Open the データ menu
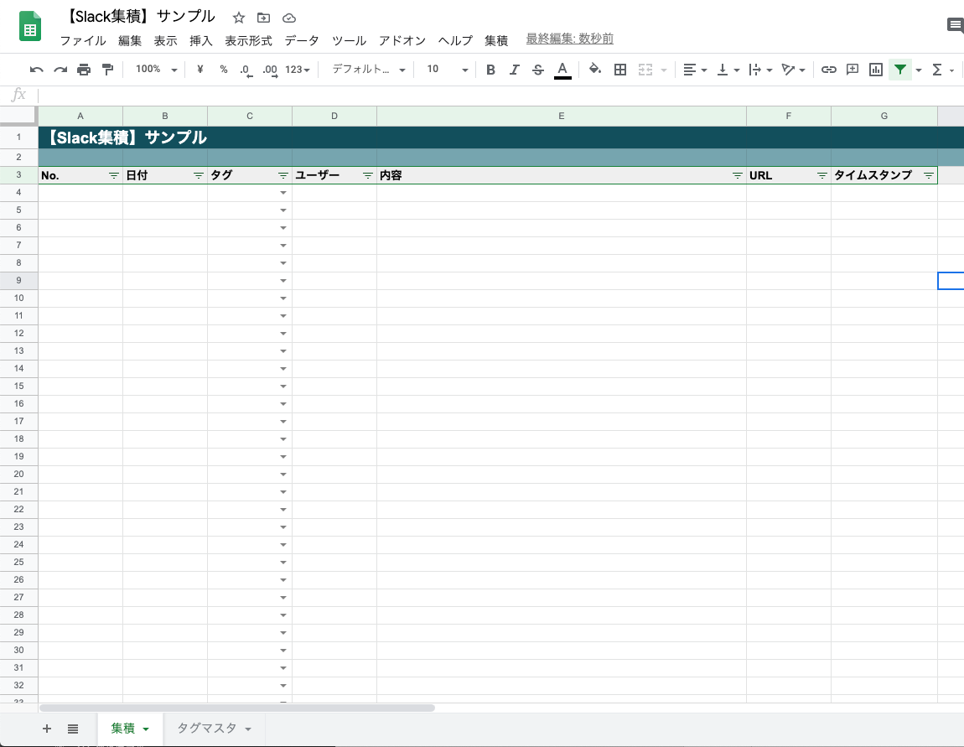 tap(302, 40)
